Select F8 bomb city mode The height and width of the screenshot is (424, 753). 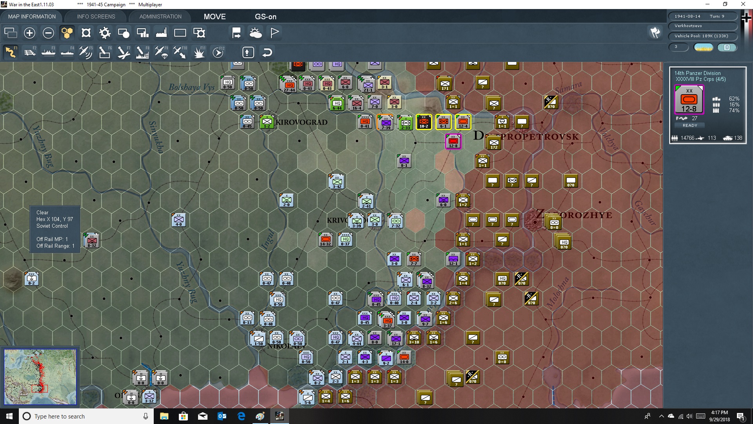pos(142,52)
